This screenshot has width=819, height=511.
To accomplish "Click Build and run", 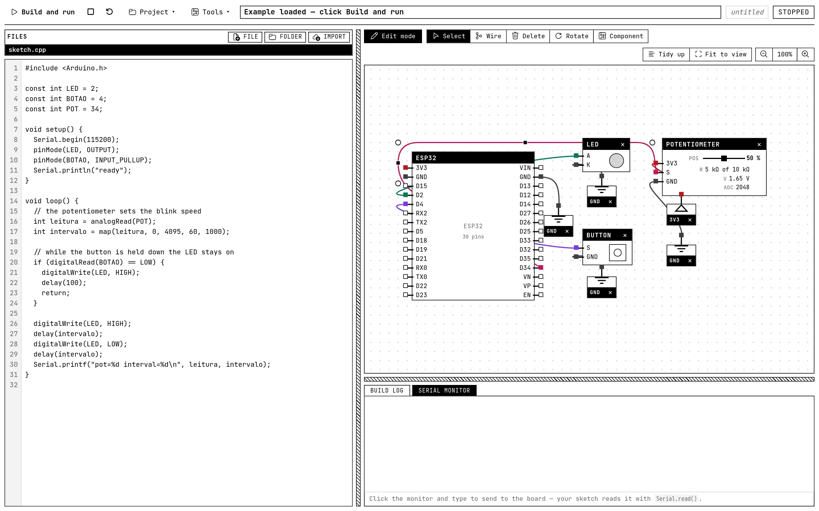I will pos(43,12).
